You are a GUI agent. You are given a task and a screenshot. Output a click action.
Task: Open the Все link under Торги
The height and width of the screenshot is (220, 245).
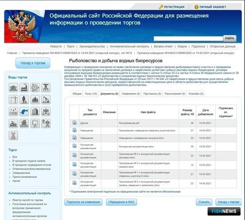[15, 157]
